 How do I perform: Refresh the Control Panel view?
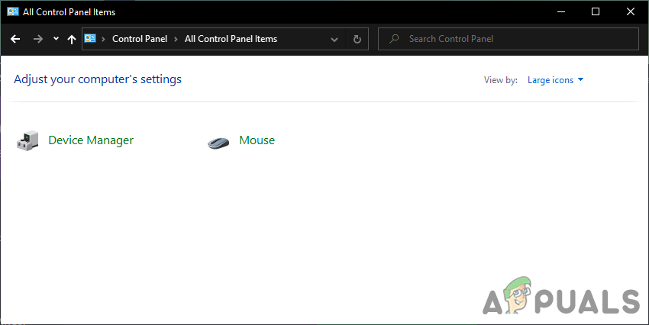357,39
